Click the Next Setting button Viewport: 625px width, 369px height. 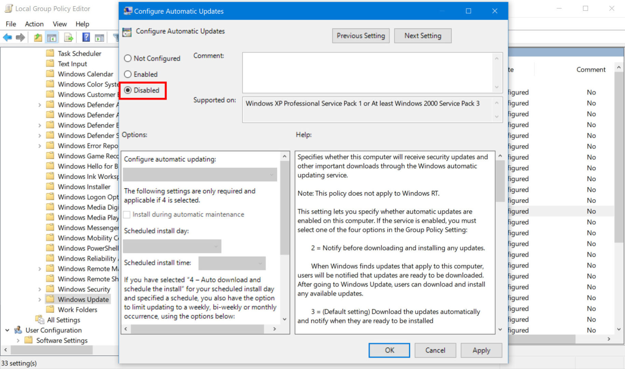tap(422, 36)
